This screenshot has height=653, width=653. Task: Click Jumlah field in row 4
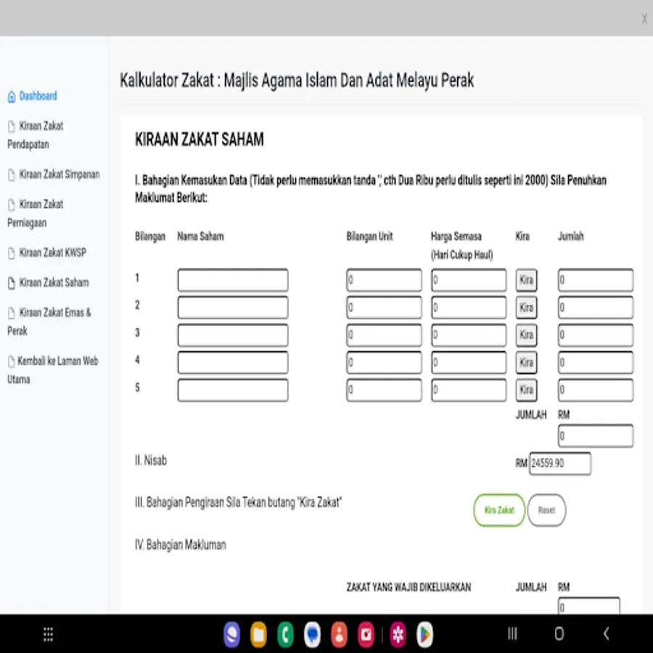pyautogui.click(x=596, y=362)
